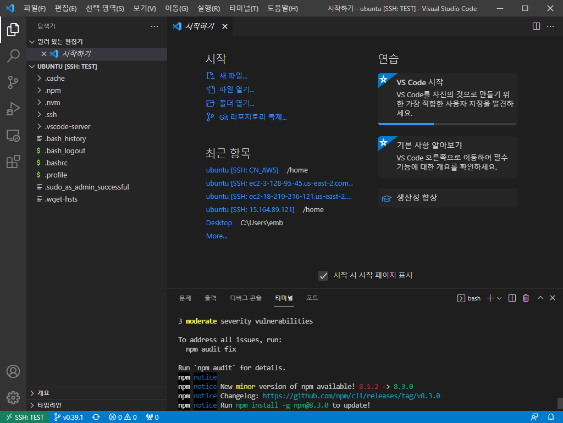Close the bottom terminal panel

tap(553, 298)
